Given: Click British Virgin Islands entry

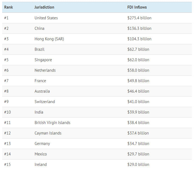Looking at the screenshot, I should (x=52, y=123).
